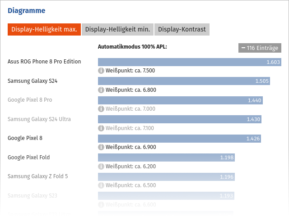Click info icon beside Weißpunkt ca. 6.500

101,185
